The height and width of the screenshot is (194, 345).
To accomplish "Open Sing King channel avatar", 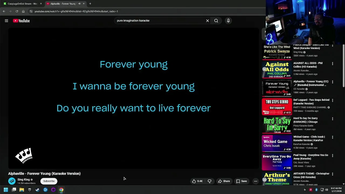I will pos(12,181).
